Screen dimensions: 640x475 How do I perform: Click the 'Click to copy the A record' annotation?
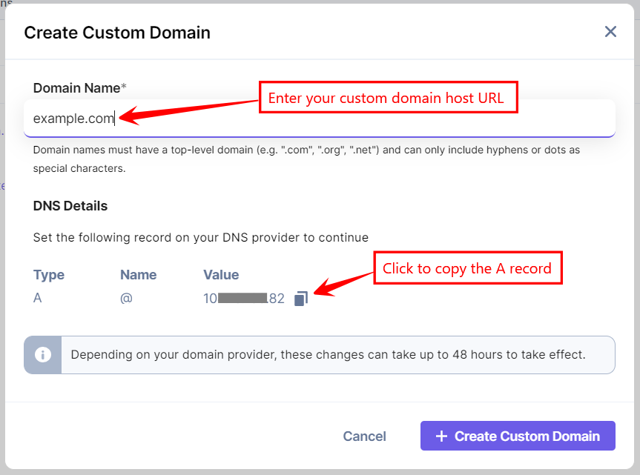[x=467, y=268]
